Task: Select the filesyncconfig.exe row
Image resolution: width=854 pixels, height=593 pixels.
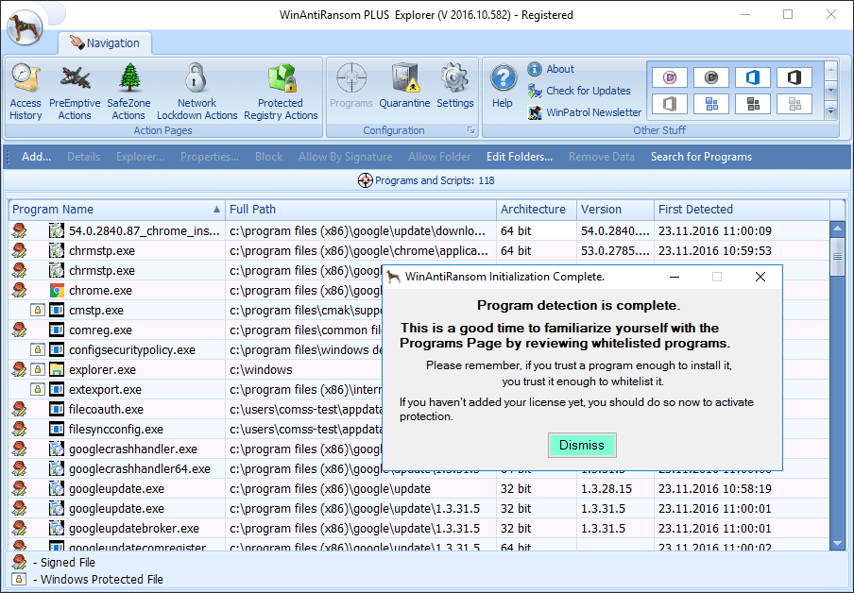Action: tap(196, 429)
